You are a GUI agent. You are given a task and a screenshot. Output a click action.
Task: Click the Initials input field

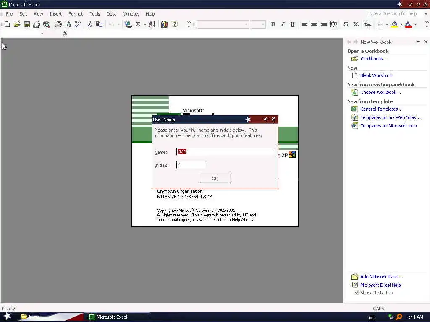[x=191, y=165]
